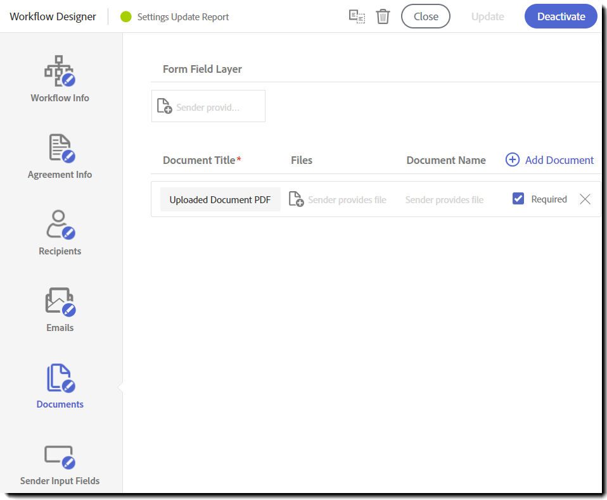Remove the document row with the X
Screen dimensions: 607x500
point(585,199)
